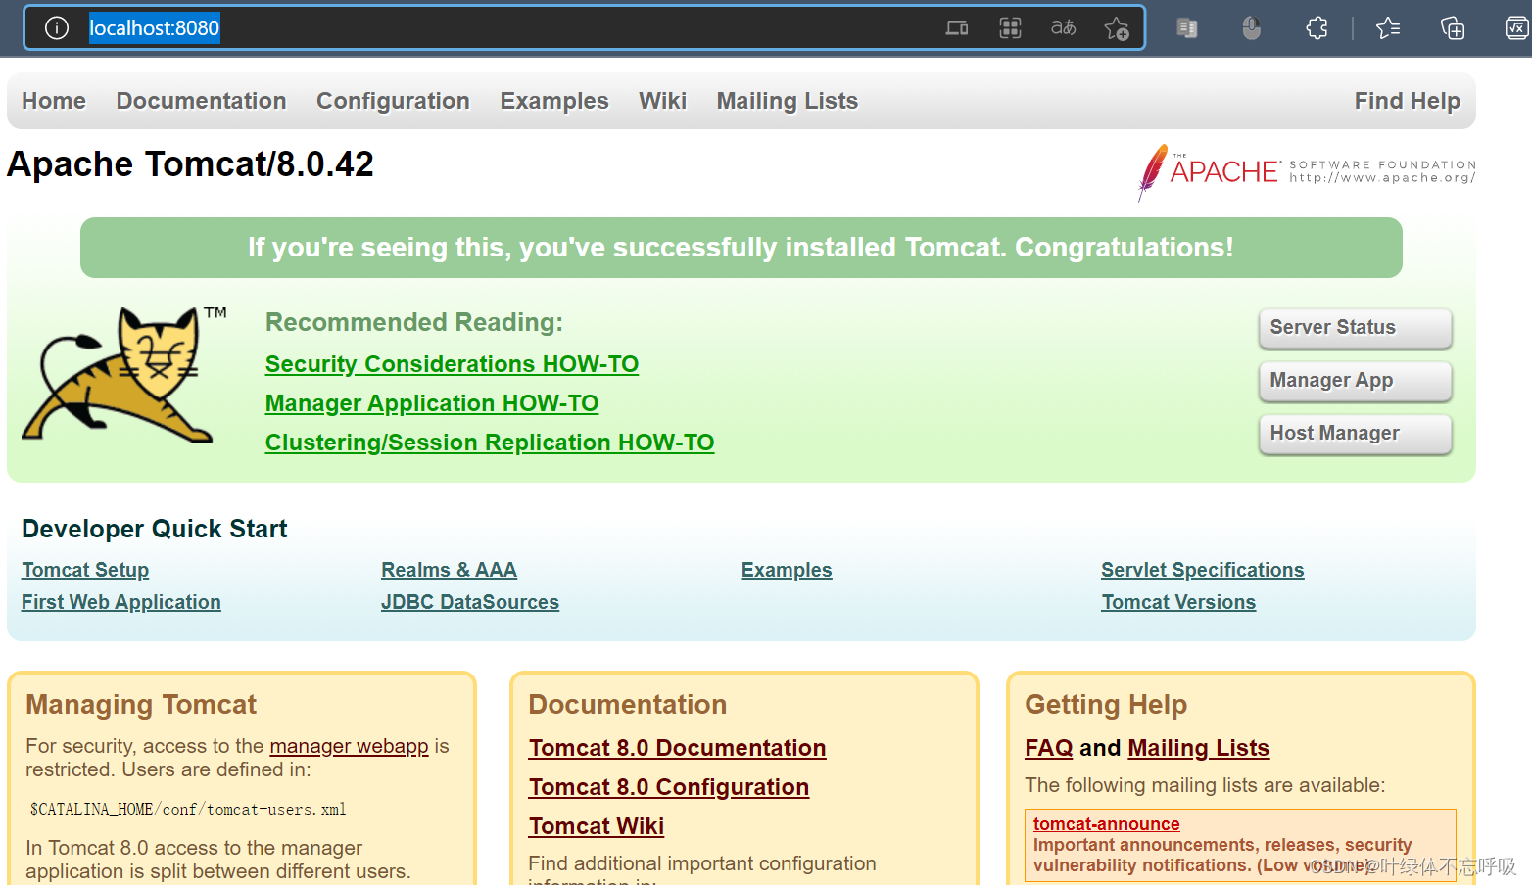The width and height of the screenshot is (1532, 885).
Task: Open the Collections icon
Action: (x=1453, y=28)
